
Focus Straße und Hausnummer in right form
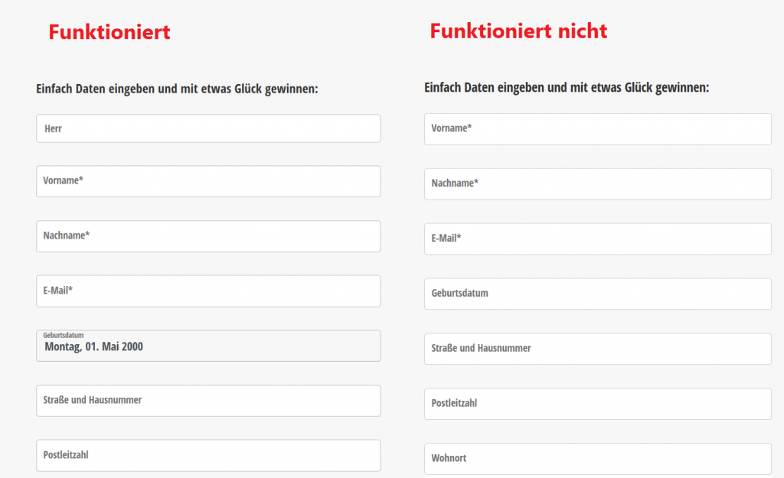[597, 349]
